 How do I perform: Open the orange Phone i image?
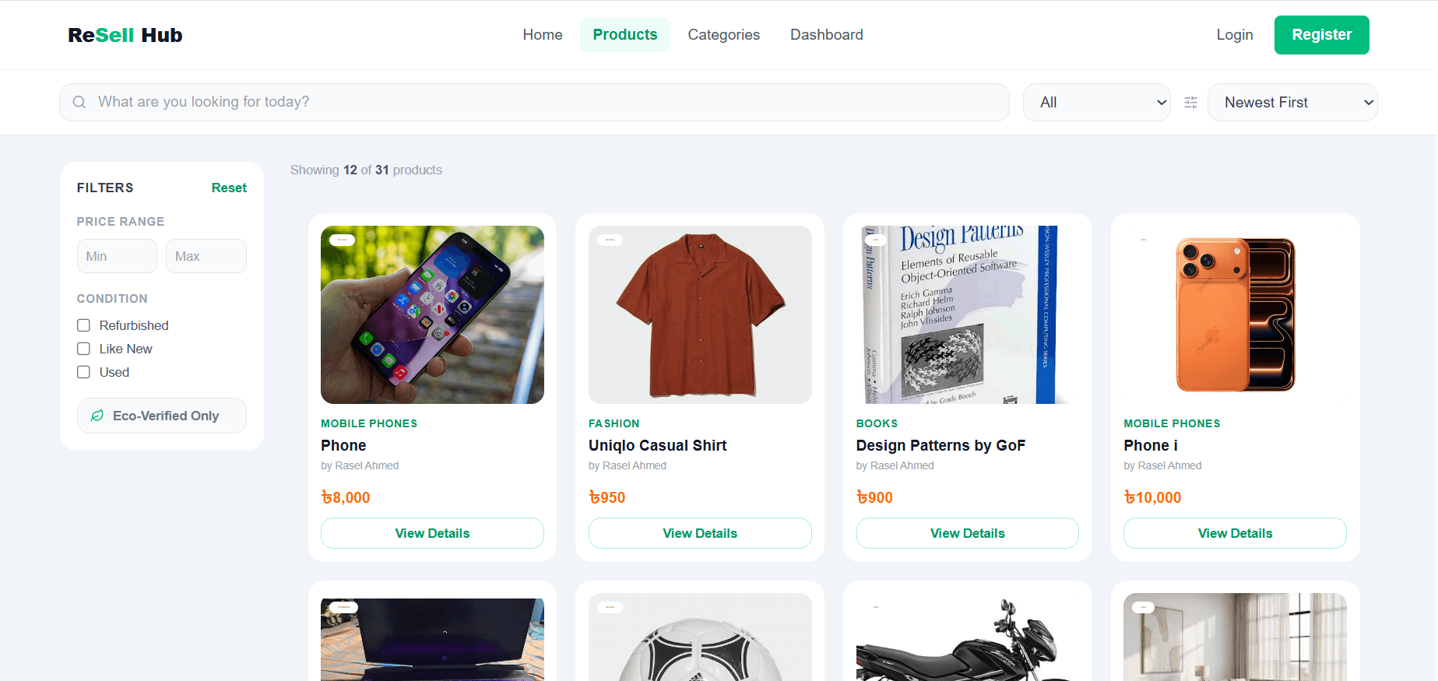[1236, 314]
